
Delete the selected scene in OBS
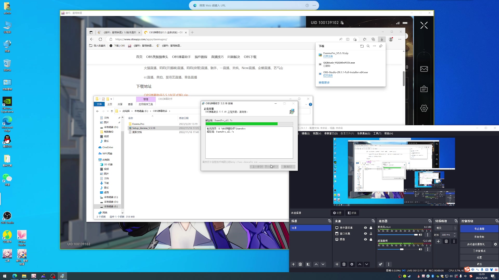tap(300, 264)
